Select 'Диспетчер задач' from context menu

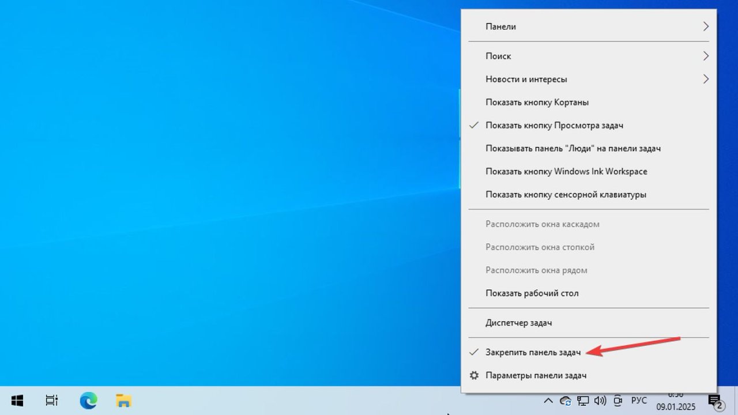(518, 323)
